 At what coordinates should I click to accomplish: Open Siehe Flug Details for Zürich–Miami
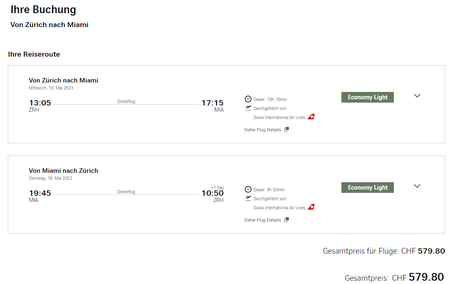(x=263, y=130)
